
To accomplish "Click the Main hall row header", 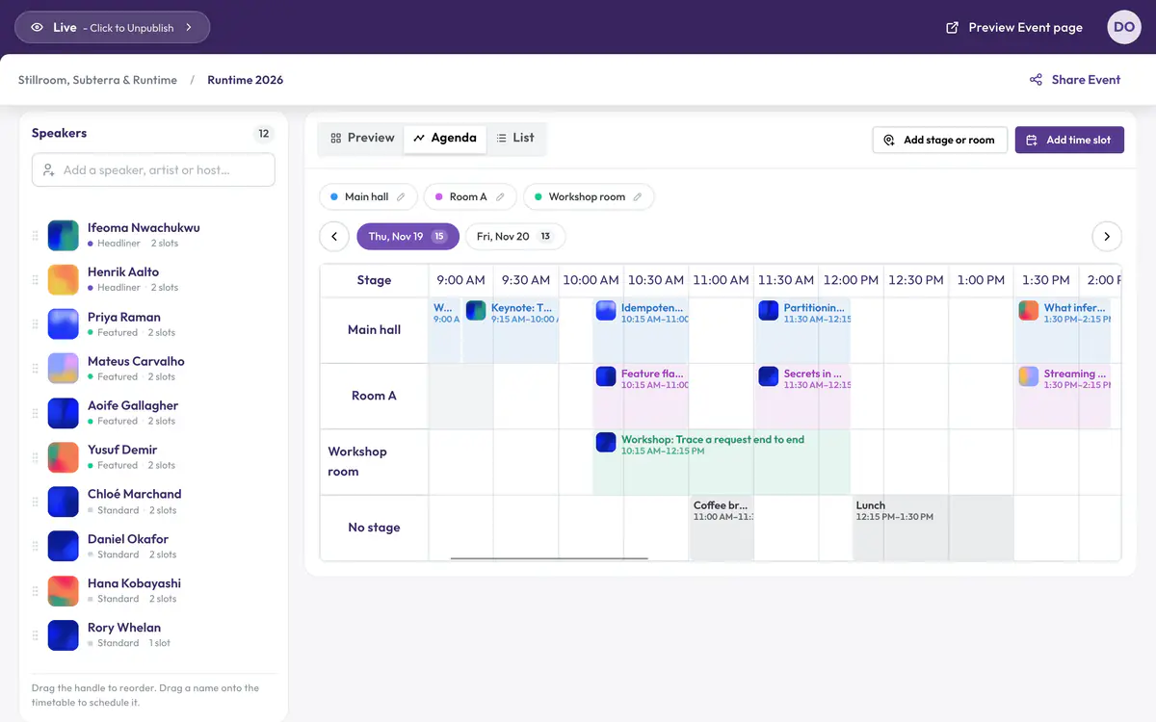I will coord(374,330).
